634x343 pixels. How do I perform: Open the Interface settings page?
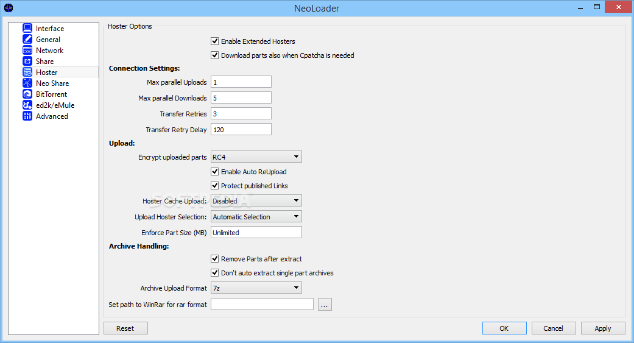coord(50,28)
